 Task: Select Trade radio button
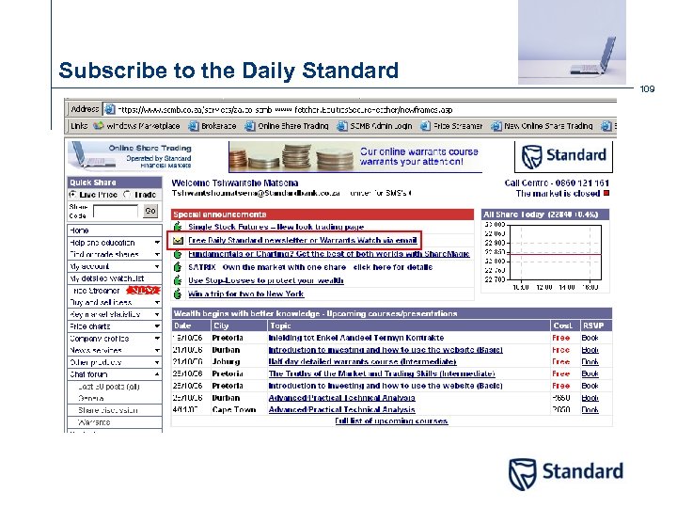point(127,195)
